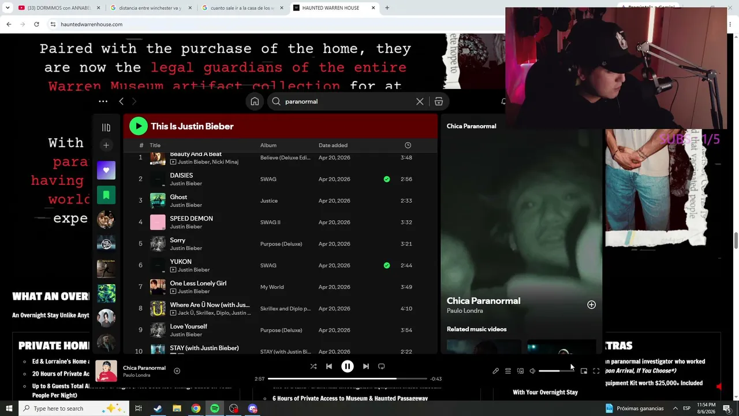Select the SPEED DEMON track

[281, 222]
